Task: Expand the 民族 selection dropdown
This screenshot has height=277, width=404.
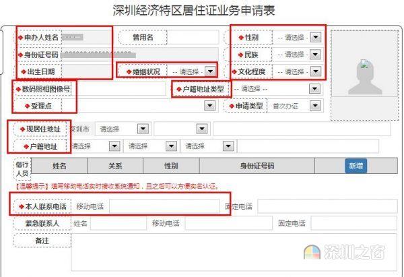Action: [315, 55]
